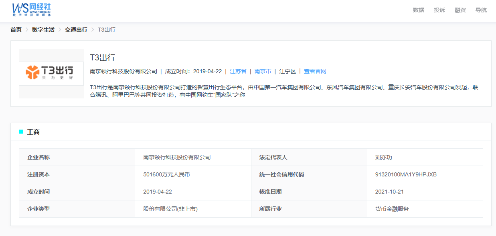Click credit code 91320100MA1Y9HPJXB
Screen dimensions: 496x236
pos(406,174)
